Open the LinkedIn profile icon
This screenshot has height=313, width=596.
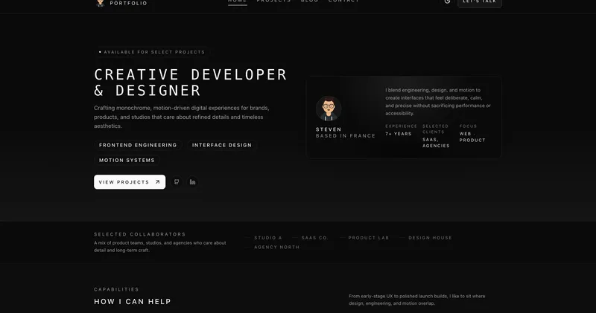[x=193, y=182]
